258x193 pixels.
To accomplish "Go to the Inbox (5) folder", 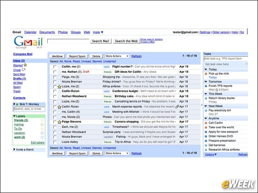I will [19, 61].
